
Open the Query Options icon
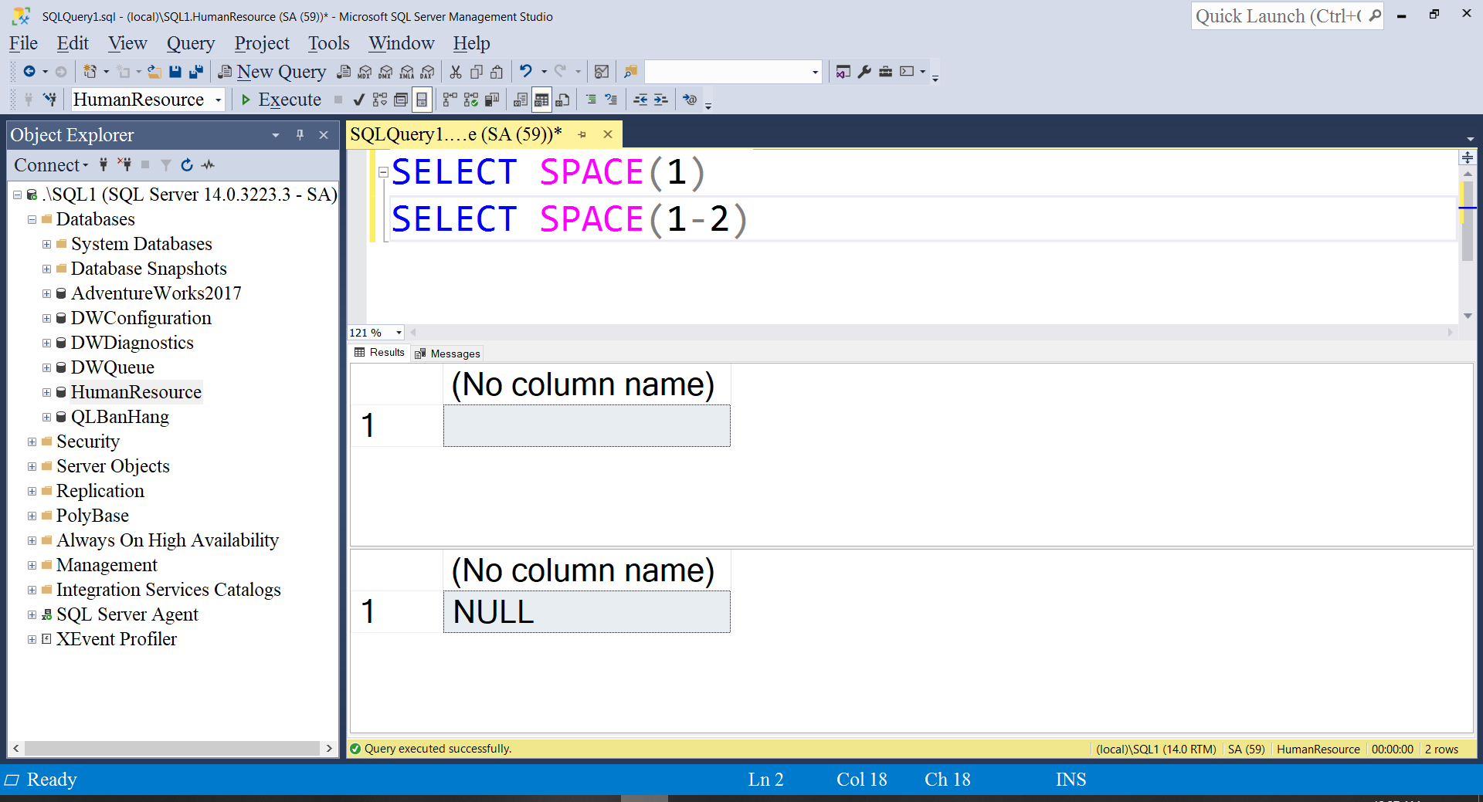(400, 100)
